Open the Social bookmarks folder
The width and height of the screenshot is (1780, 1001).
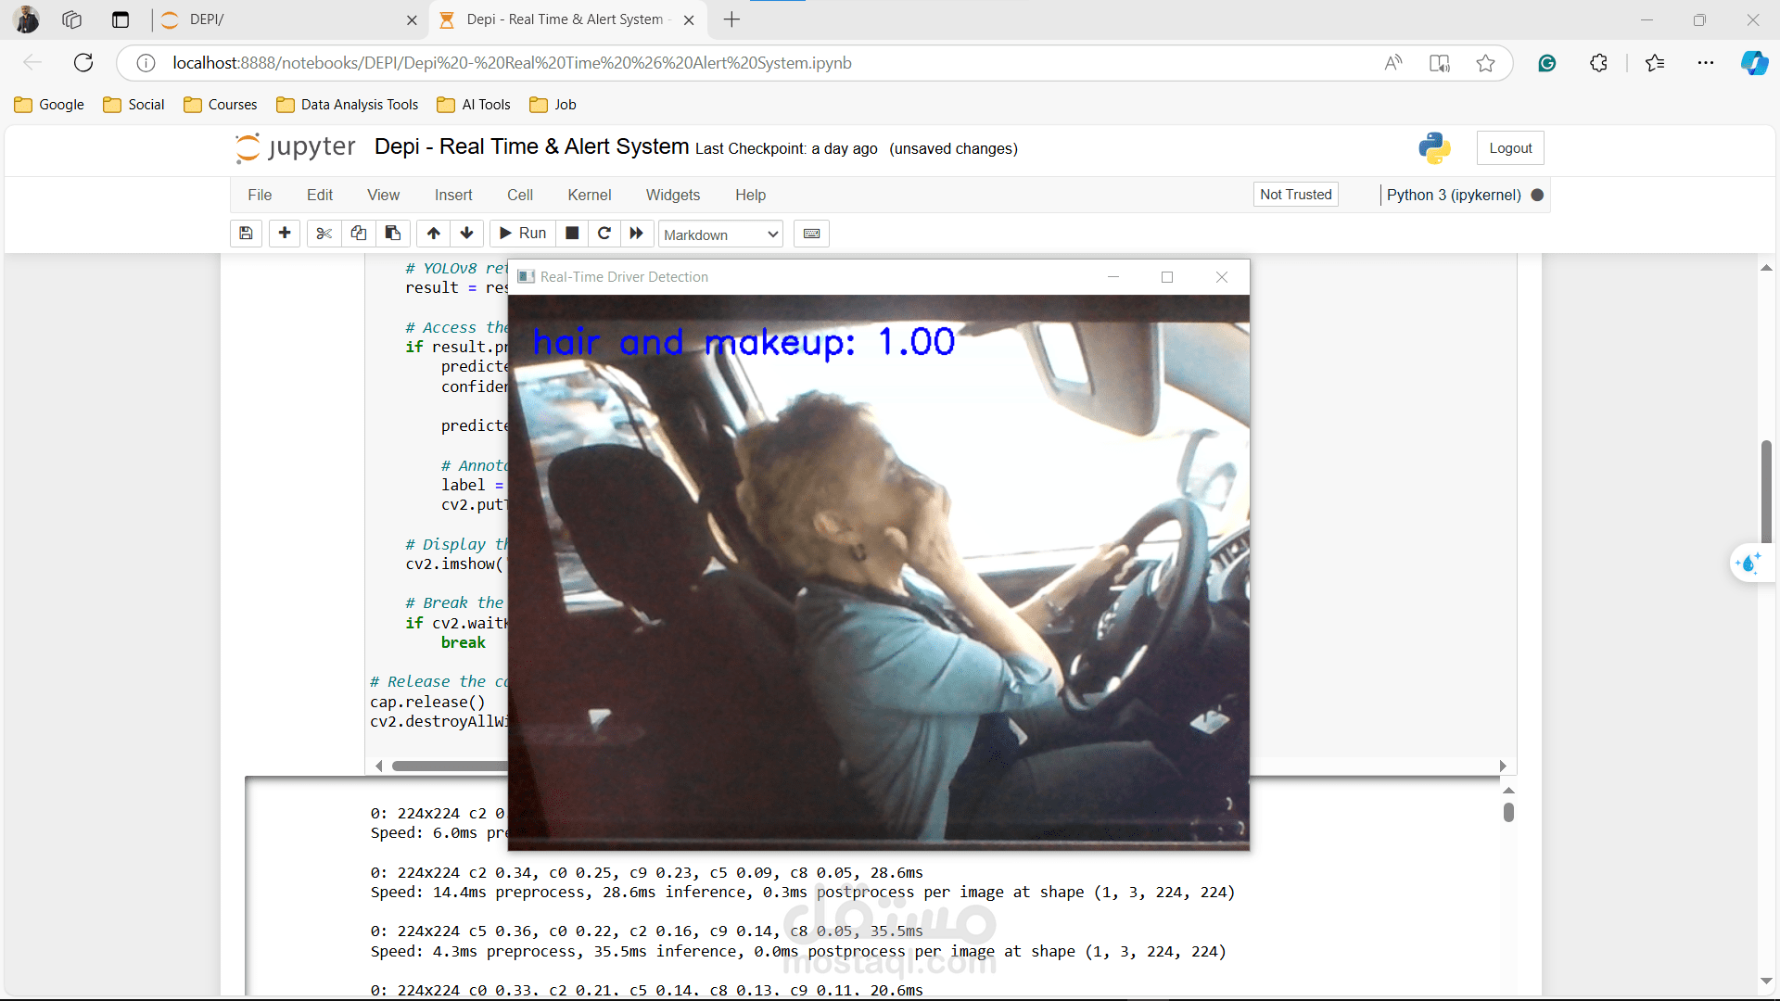point(134,105)
